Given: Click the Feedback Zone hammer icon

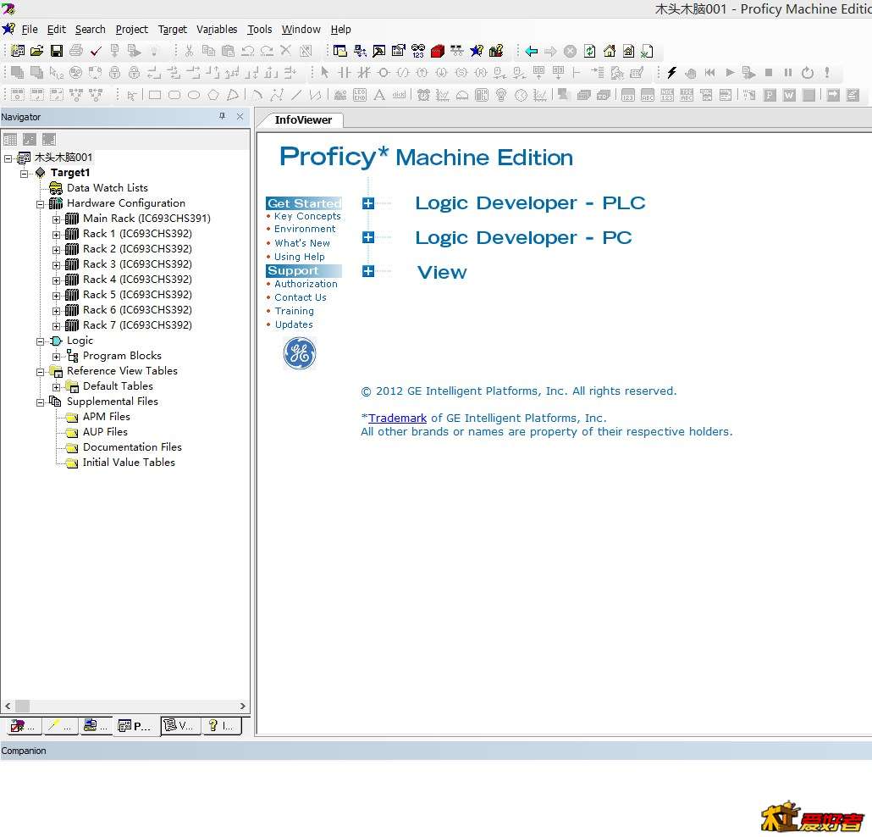Looking at the screenshot, I should click(x=378, y=51).
